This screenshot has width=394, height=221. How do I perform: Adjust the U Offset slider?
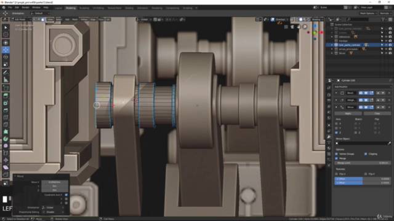pos(363,179)
